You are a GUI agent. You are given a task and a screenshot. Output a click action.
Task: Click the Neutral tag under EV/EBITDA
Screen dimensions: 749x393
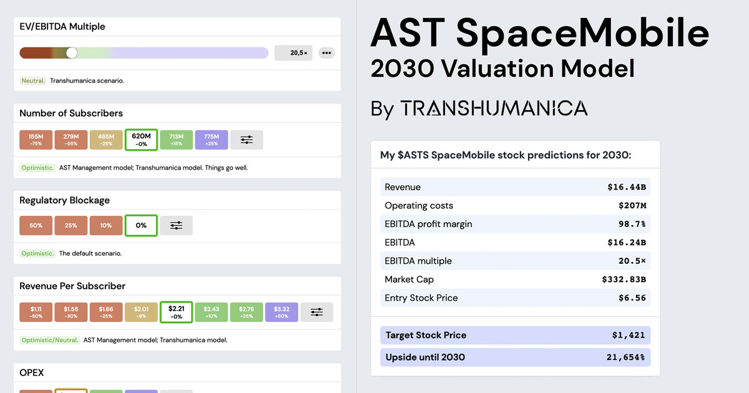pos(32,80)
